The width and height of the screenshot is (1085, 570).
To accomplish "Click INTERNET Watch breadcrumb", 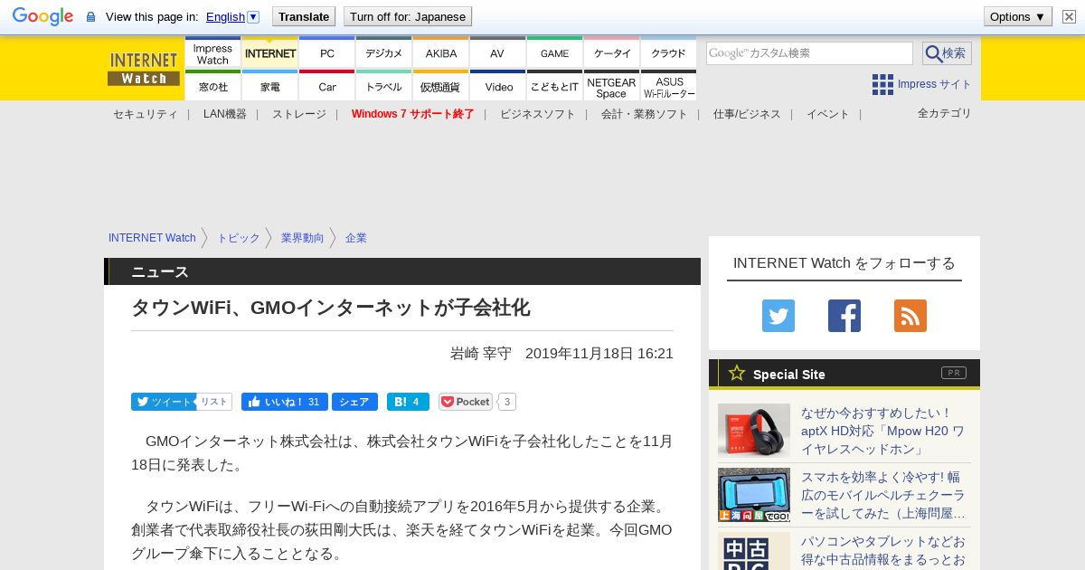I will tap(152, 238).
